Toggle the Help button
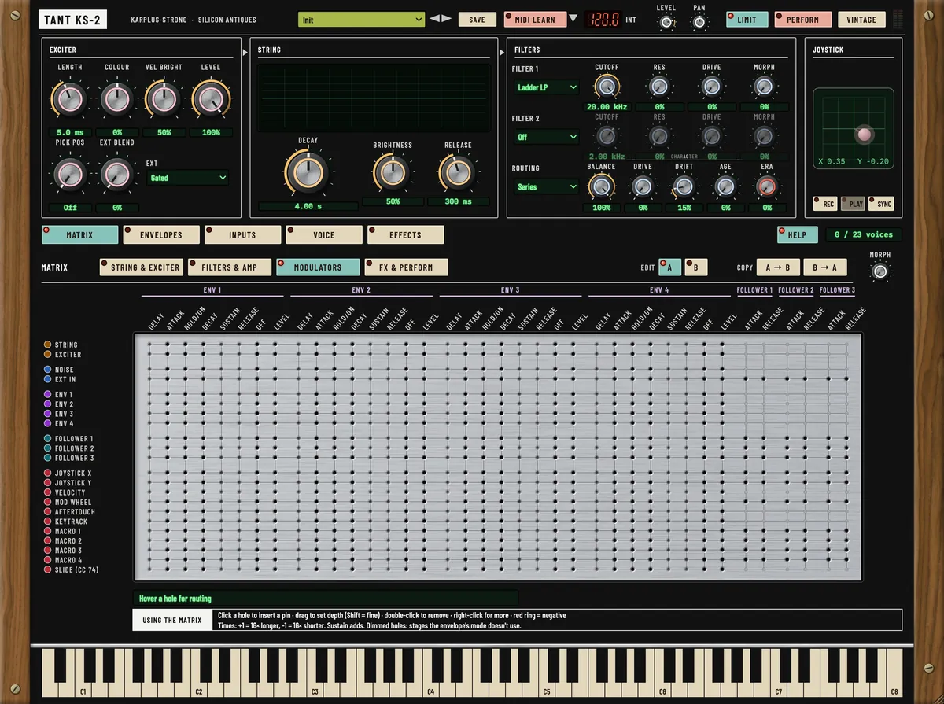Image resolution: width=944 pixels, height=704 pixels. click(797, 234)
